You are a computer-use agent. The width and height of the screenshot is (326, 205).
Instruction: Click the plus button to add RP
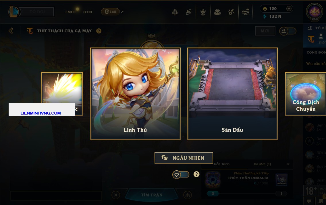pos(289,9)
